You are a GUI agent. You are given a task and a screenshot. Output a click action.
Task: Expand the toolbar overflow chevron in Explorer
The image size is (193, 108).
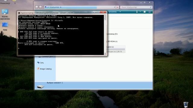[120, 12]
